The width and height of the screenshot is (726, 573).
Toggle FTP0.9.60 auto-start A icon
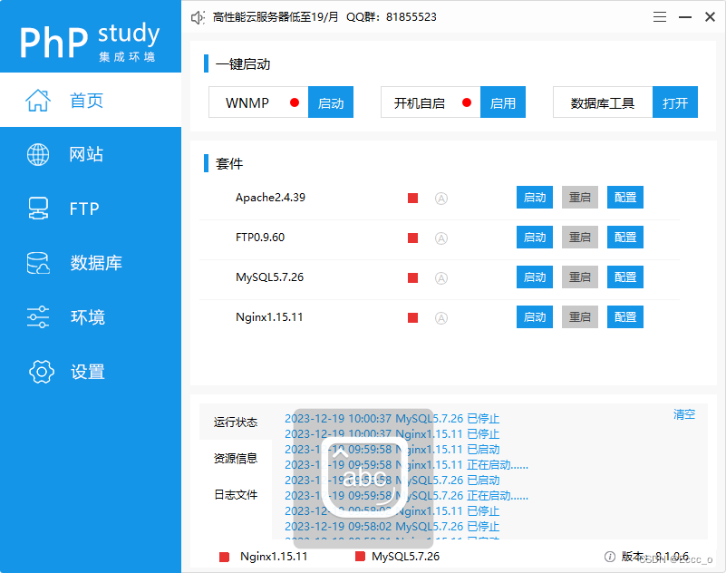click(x=441, y=238)
